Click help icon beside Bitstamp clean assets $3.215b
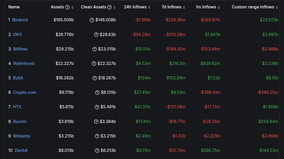This screenshot has width=284, height=159. [97, 136]
